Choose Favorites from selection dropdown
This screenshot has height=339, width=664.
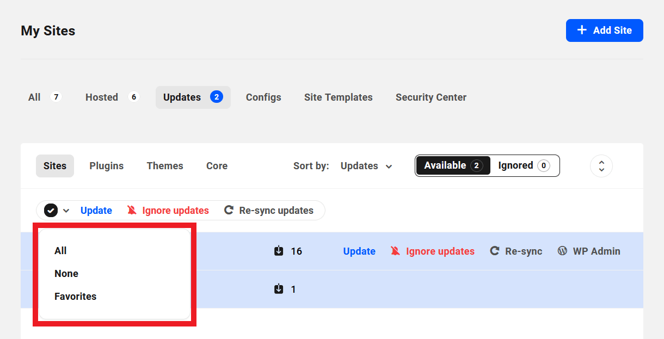(x=75, y=297)
